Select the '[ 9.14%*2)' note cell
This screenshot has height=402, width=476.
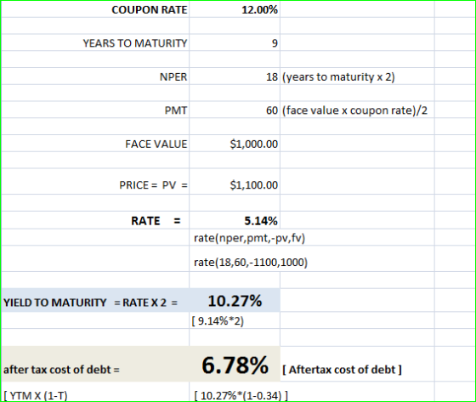(218, 321)
